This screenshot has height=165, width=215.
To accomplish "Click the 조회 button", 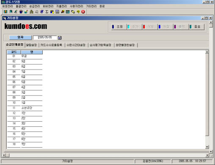I will pos(119,27).
